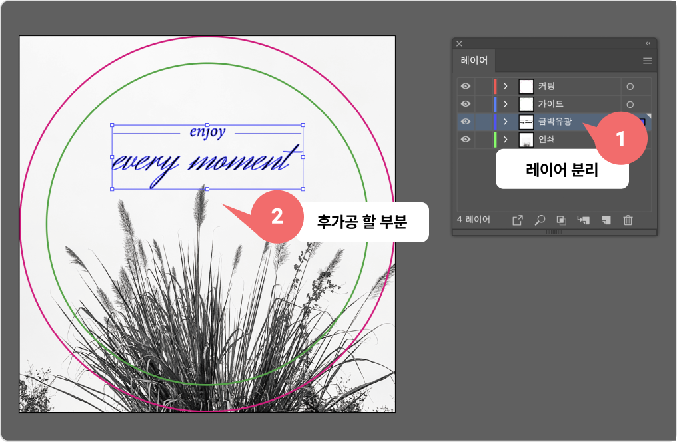Click the Delete Selection trash icon
This screenshot has width=677, height=442.
click(628, 220)
